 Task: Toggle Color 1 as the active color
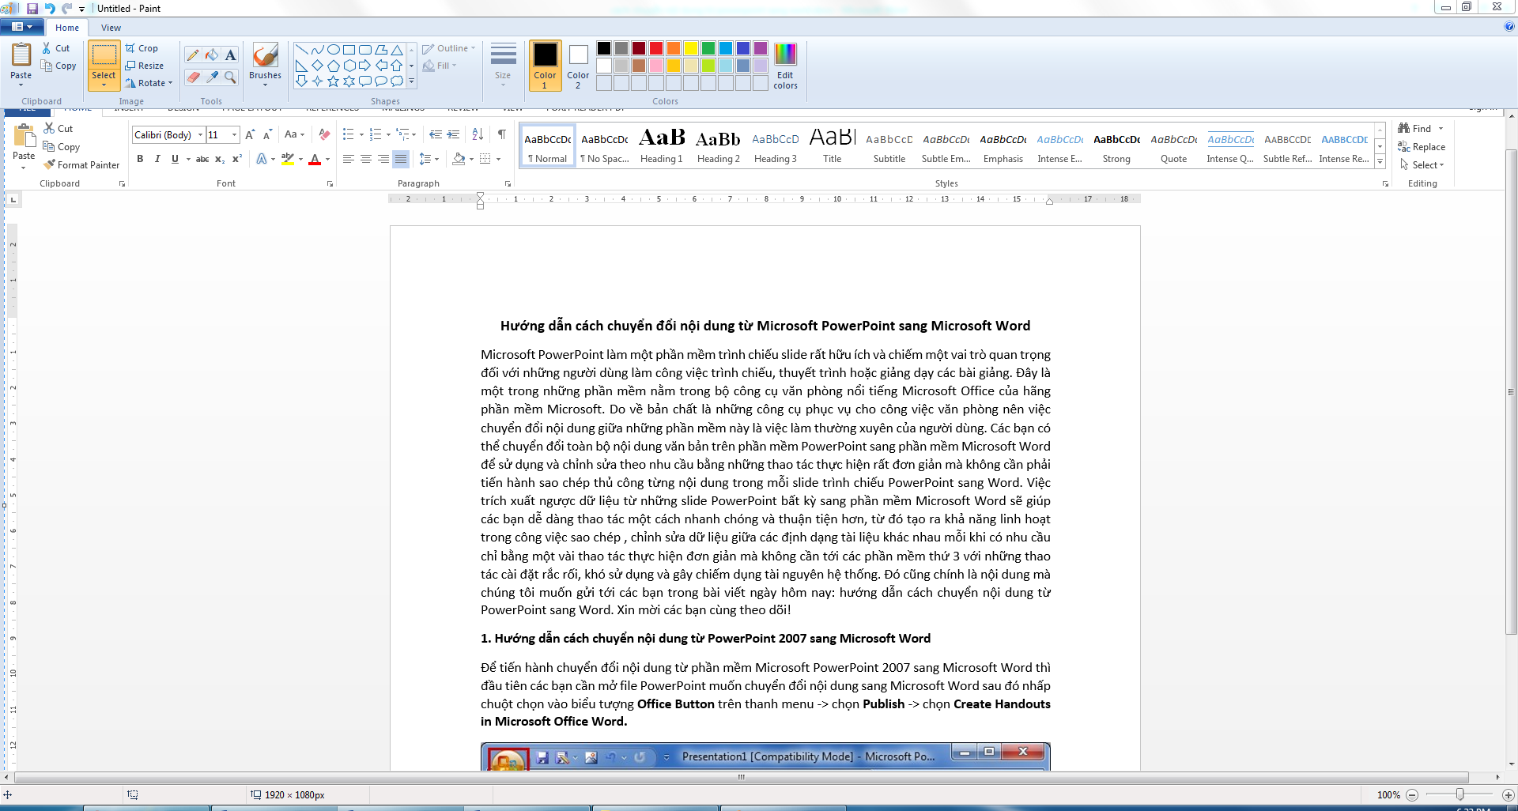click(x=545, y=64)
